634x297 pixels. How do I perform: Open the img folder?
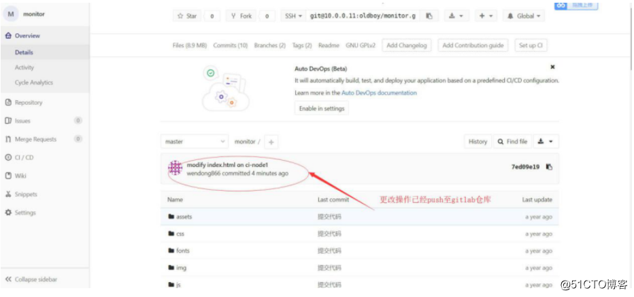tap(181, 268)
